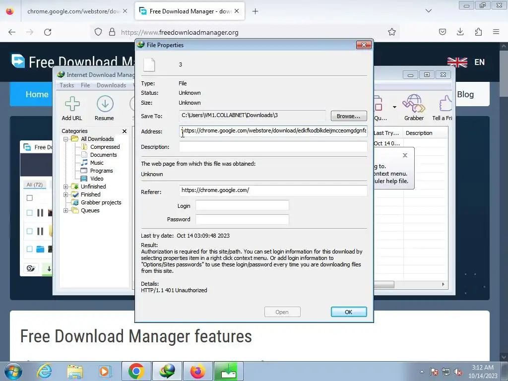Switch to Internet Download Manager taskbar icon
Viewport: 508px width, 381px height.
tap(167, 371)
